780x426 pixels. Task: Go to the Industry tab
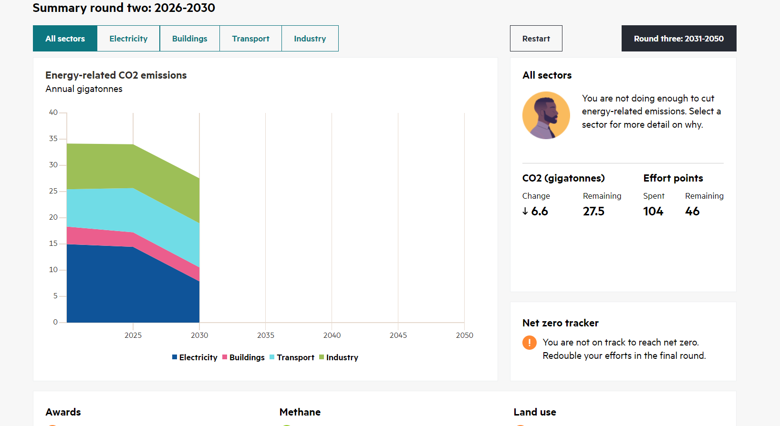310,39
